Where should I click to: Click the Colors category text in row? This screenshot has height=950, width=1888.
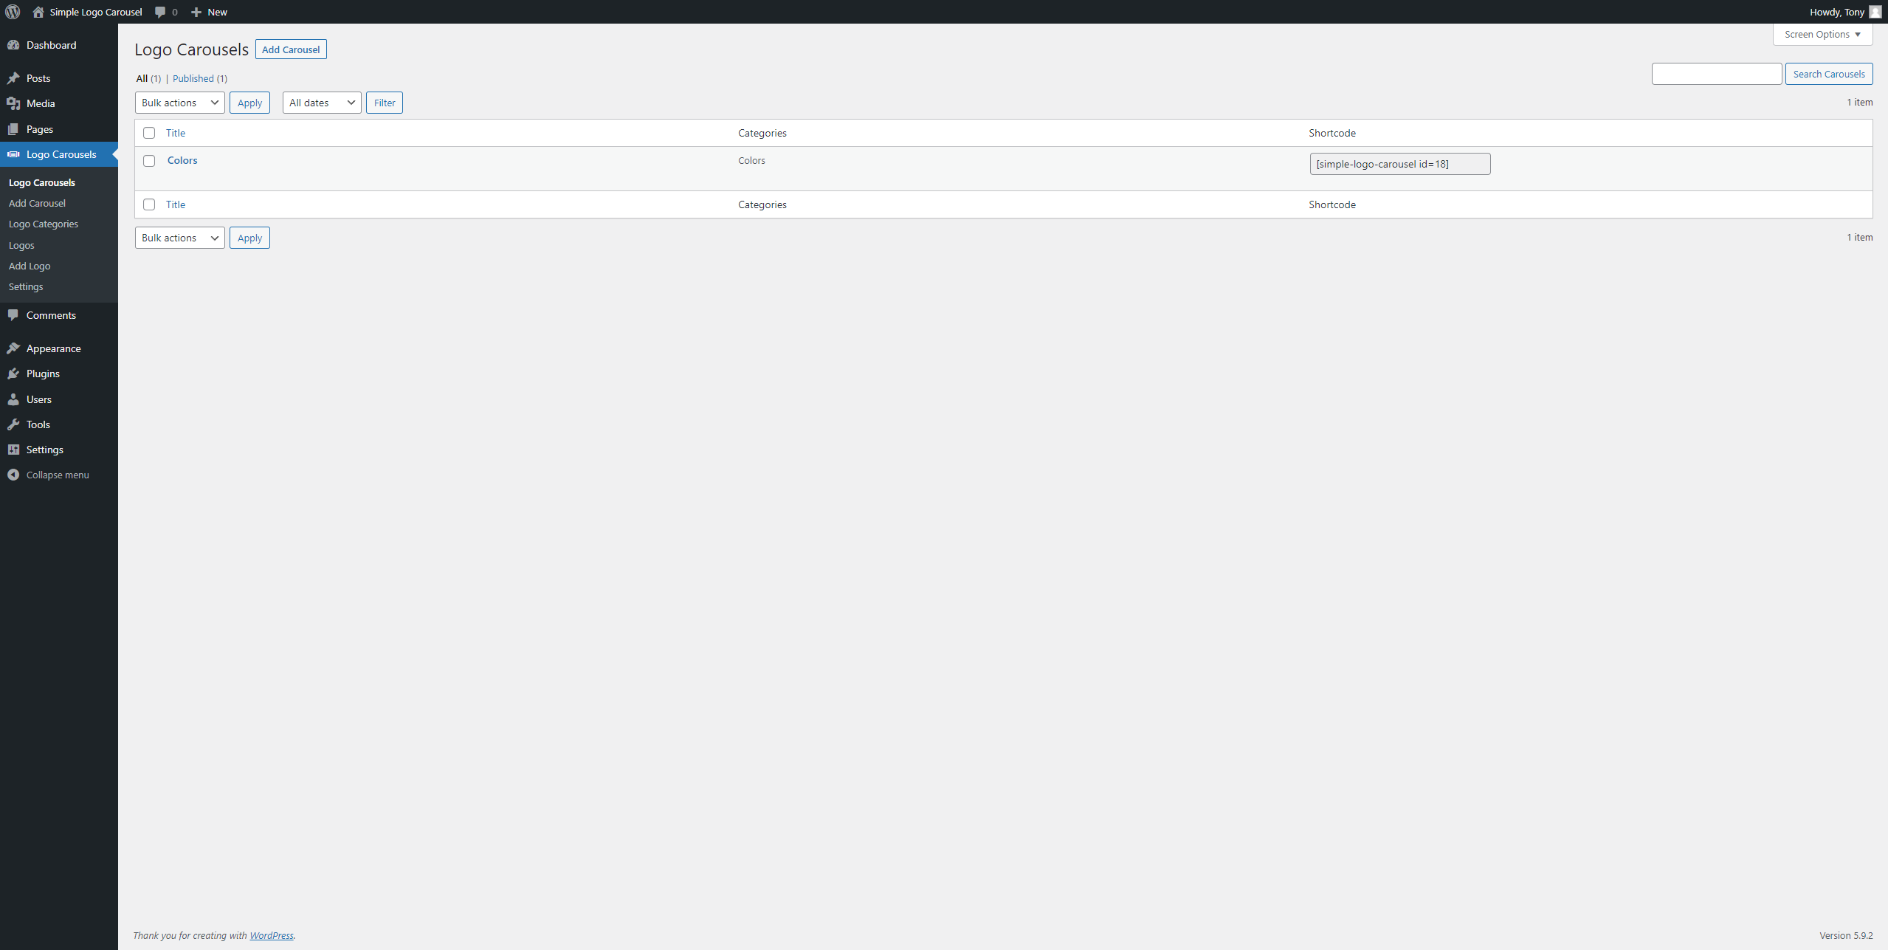coord(751,160)
